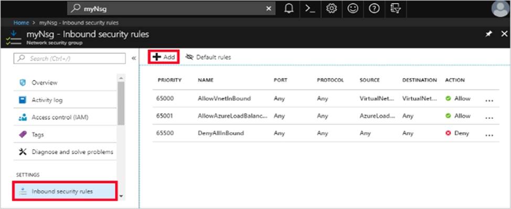Open portal settings gear icon
Screen dimensions: 511x209
tap(332, 9)
